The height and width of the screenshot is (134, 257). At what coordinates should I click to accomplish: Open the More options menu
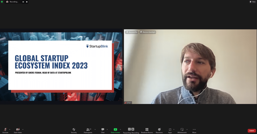click(194, 130)
